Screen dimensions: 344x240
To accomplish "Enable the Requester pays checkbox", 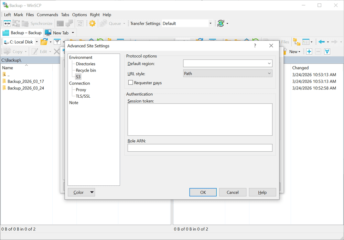I will tap(130, 83).
